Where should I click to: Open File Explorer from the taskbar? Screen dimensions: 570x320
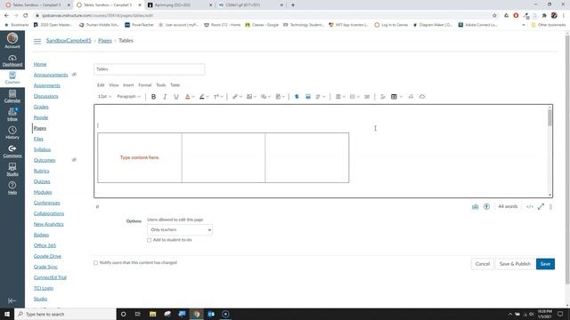pyautogui.click(x=152, y=314)
